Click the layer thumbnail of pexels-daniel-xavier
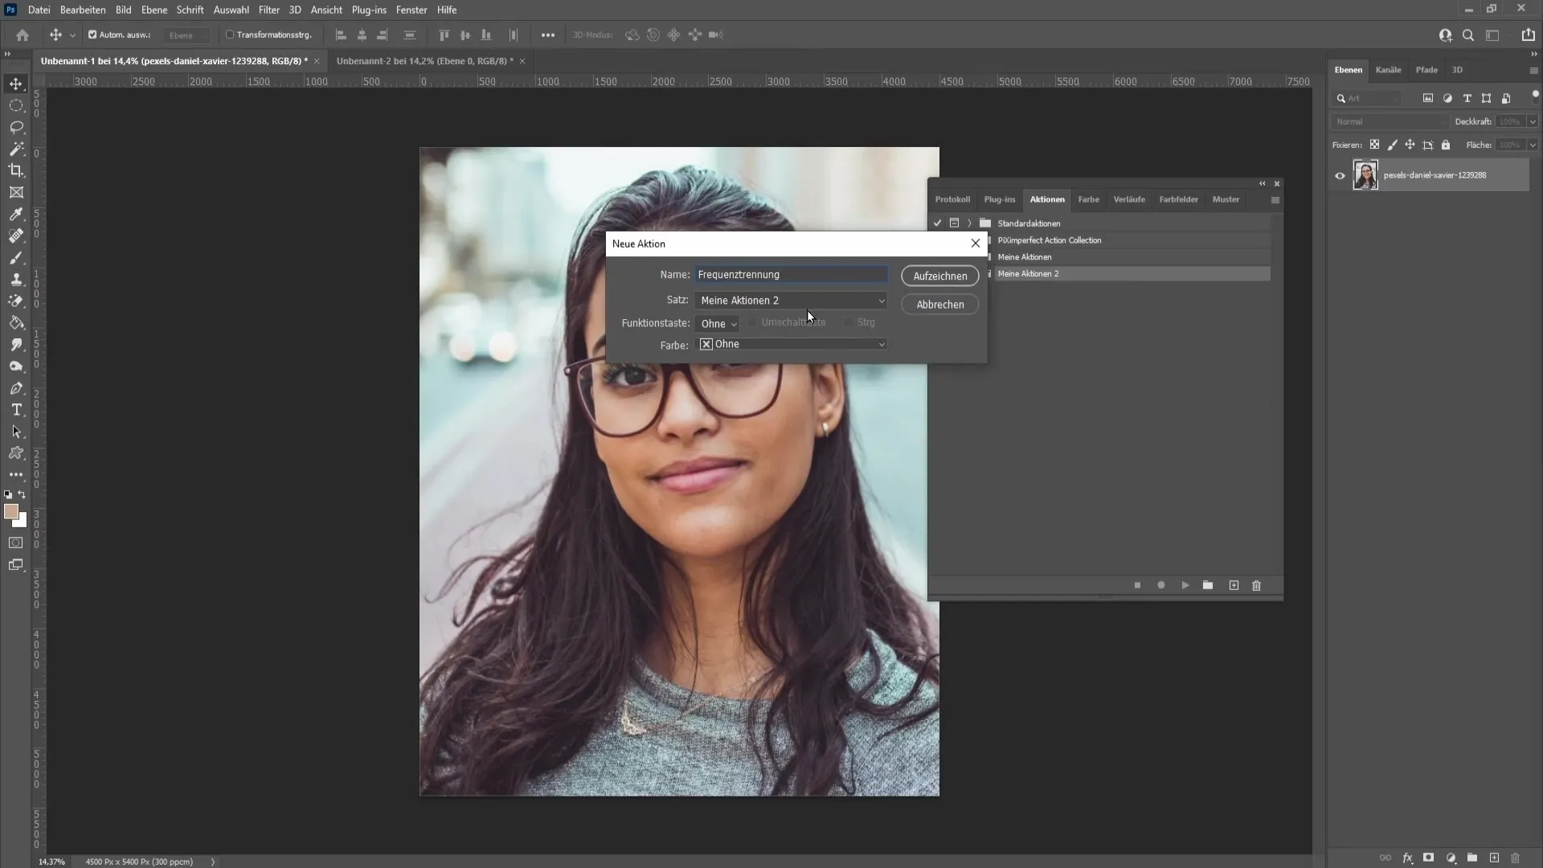The width and height of the screenshot is (1543, 868). (1365, 175)
